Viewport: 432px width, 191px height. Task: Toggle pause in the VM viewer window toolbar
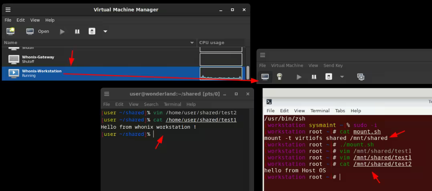[x=314, y=77]
